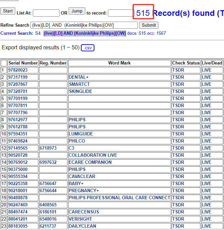Click TSDR link for SKINGLIDE row
Image resolution: width=224 pixels, height=230 pixels.
[x=178, y=92]
